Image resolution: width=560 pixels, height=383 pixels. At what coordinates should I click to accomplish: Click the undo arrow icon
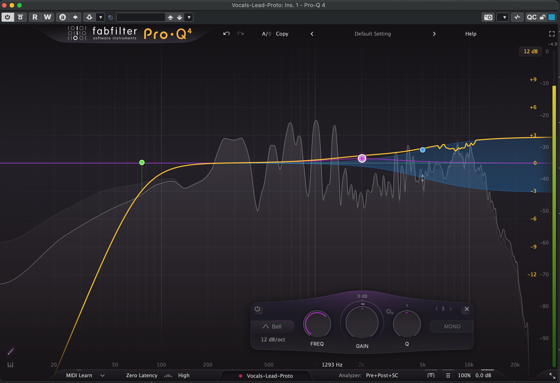226,34
